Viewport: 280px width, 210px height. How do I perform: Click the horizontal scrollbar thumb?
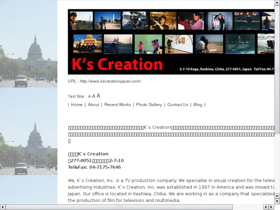click(x=119, y=207)
